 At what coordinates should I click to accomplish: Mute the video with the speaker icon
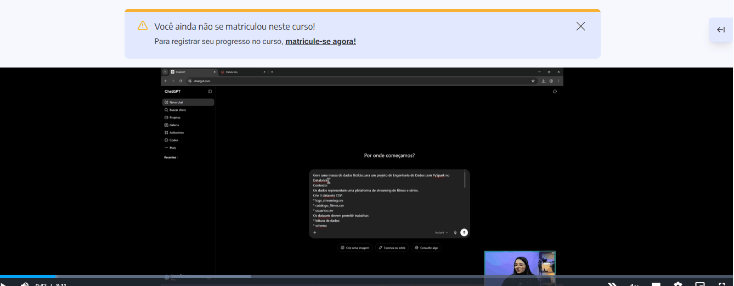click(25, 284)
